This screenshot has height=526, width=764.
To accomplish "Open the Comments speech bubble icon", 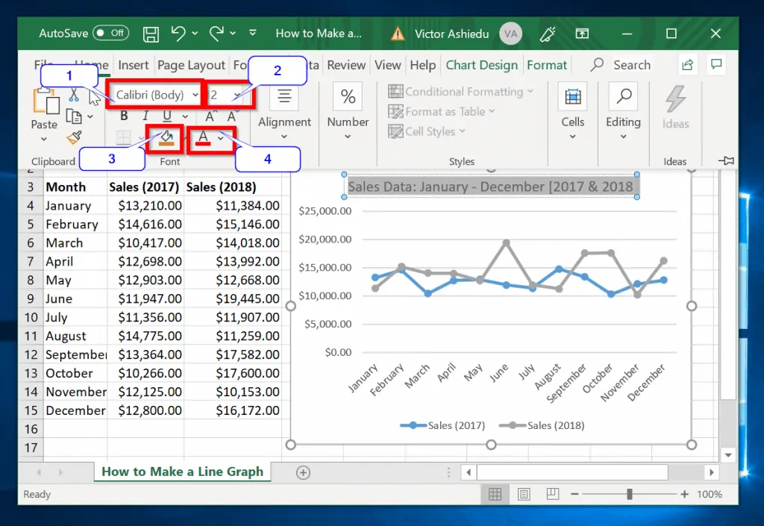I will coord(716,65).
